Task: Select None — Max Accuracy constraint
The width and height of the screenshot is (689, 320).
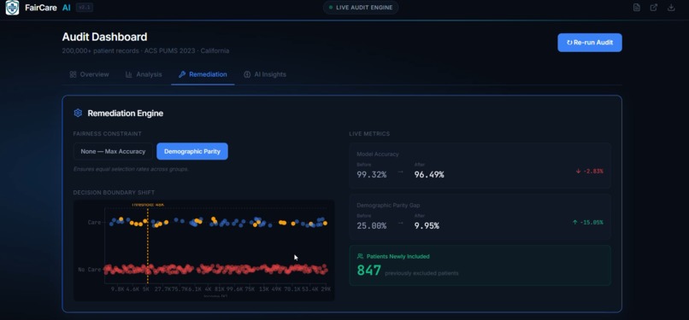Action: click(x=113, y=151)
